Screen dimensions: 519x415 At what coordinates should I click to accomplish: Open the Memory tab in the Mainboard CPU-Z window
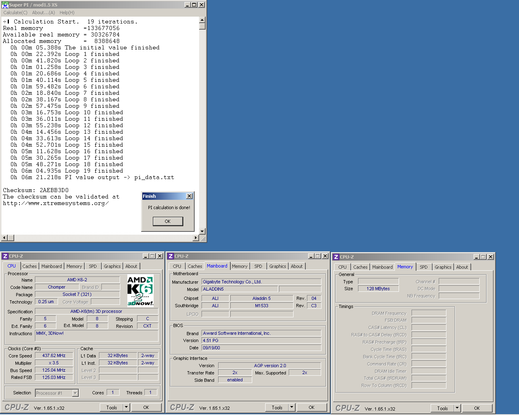pos(240,266)
